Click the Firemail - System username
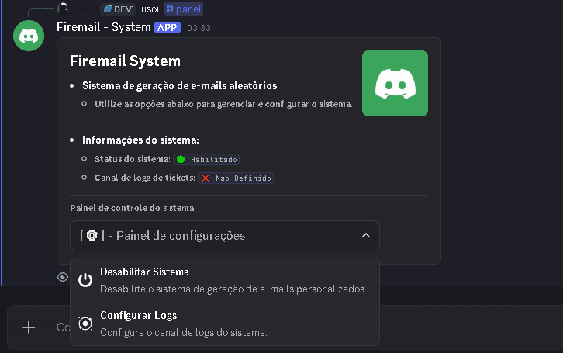Screen dimensions: 563x353 pos(104,27)
